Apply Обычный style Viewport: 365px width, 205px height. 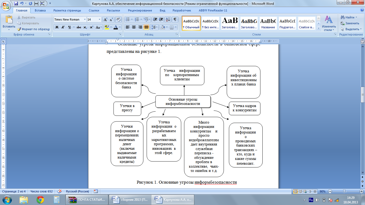(x=191, y=23)
